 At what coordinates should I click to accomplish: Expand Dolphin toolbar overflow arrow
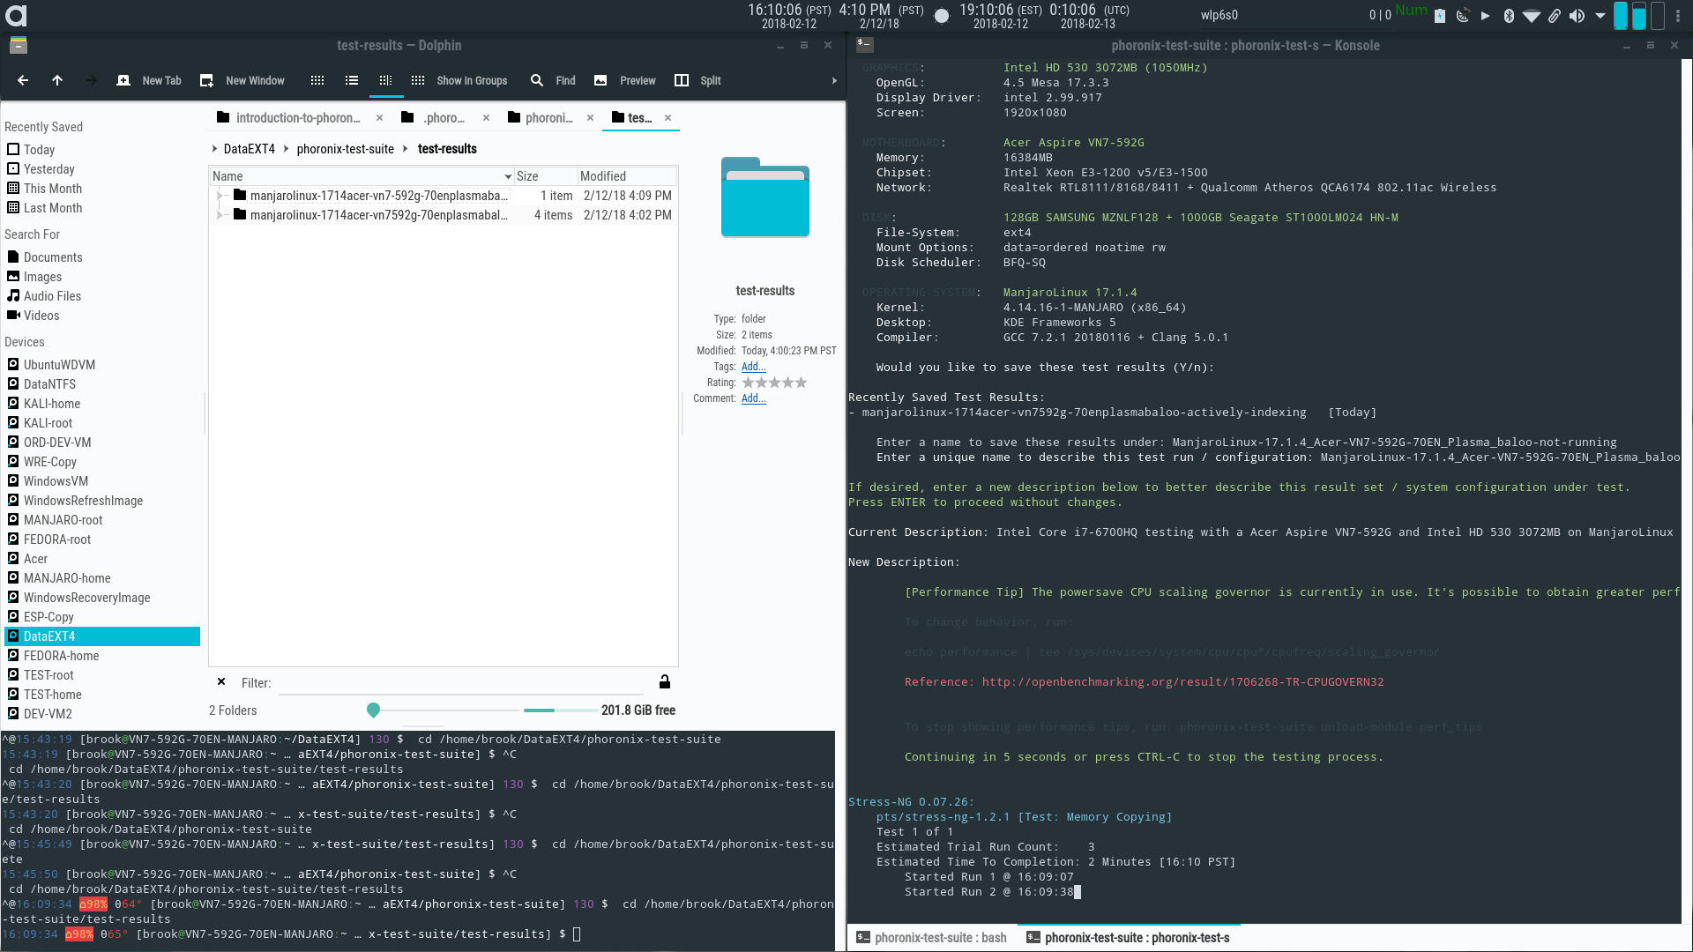(x=834, y=81)
